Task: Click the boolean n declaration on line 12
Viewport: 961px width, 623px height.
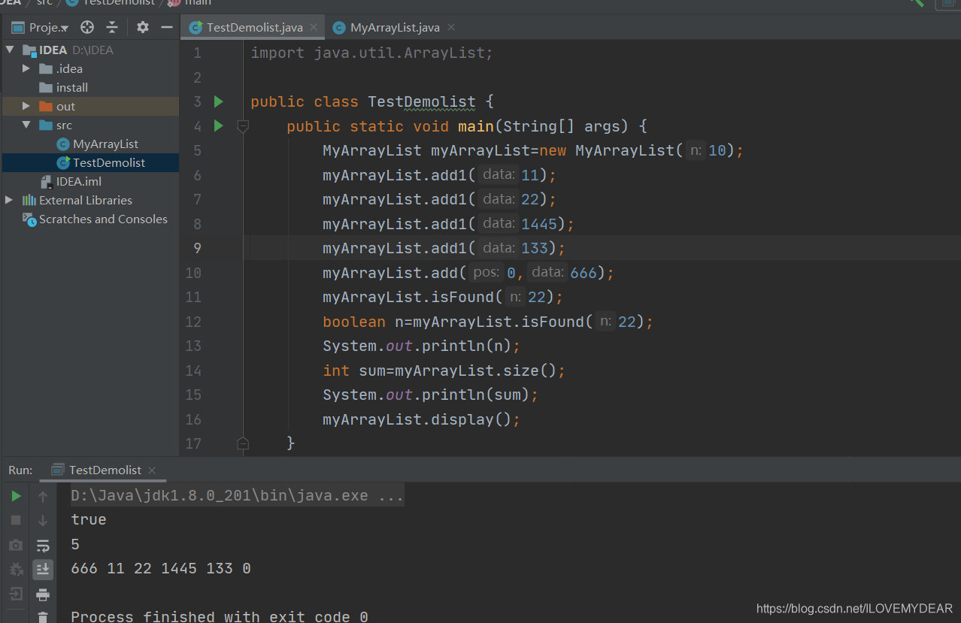Action: tap(488, 322)
